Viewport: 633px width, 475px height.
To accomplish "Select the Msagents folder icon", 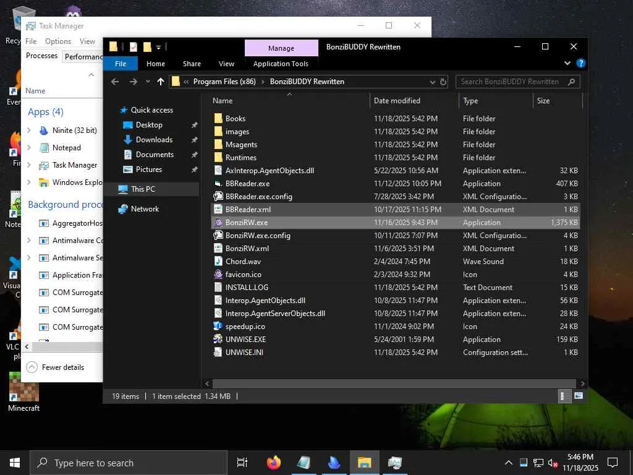I will coord(218,144).
